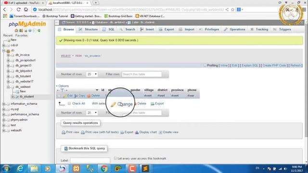Screen dimensions: 308x173
Task: Collapse the db_webtest tree node
Action: pyautogui.click(x=8, y=87)
